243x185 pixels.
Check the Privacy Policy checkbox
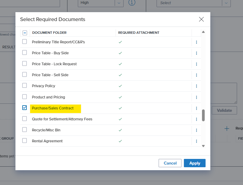pos(24,86)
